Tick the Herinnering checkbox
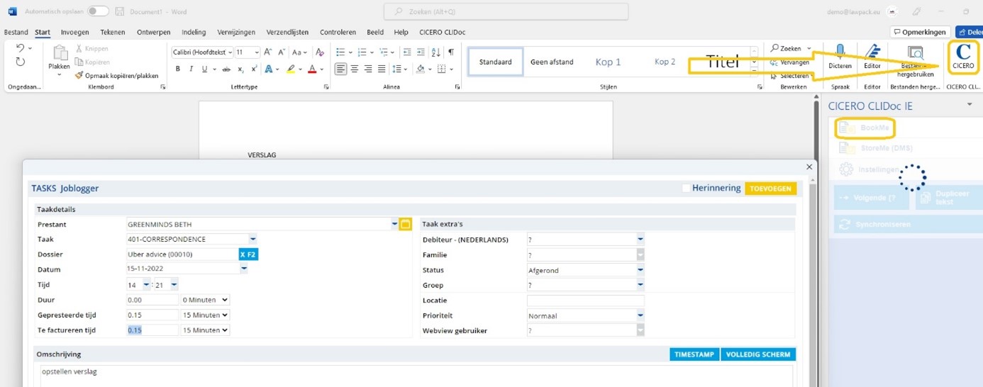 tap(685, 188)
